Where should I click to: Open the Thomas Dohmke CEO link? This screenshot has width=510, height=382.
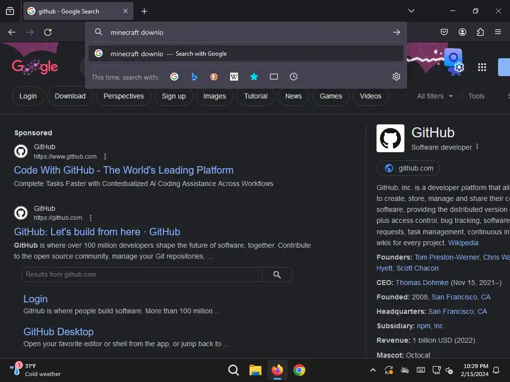(422, 283)
